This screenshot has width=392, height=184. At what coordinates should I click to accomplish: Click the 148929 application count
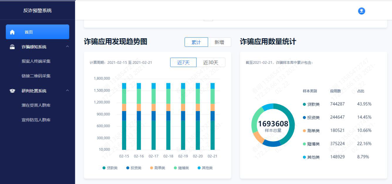[337, 157]
